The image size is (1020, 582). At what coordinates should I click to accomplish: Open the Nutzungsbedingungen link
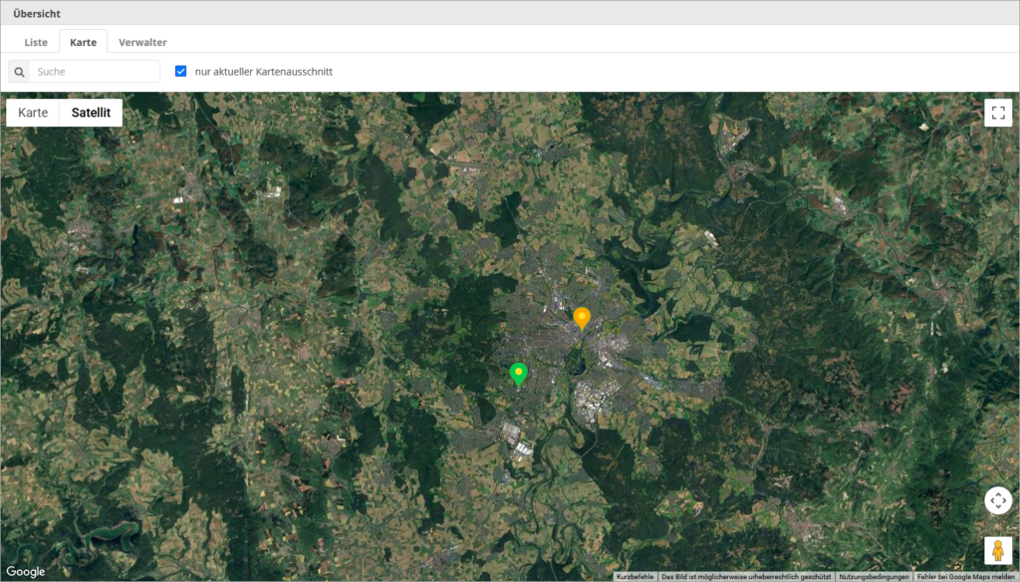coord(874,577)
